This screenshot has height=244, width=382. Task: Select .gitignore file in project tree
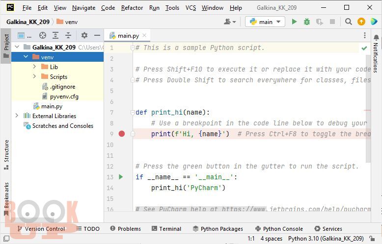58,87
